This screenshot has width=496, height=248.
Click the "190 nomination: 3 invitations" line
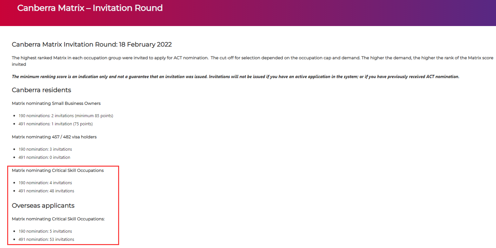pyautogui.click(x=45, y=149)
